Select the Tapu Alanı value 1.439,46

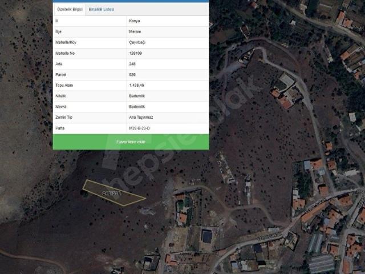click(x=136, y=86)
